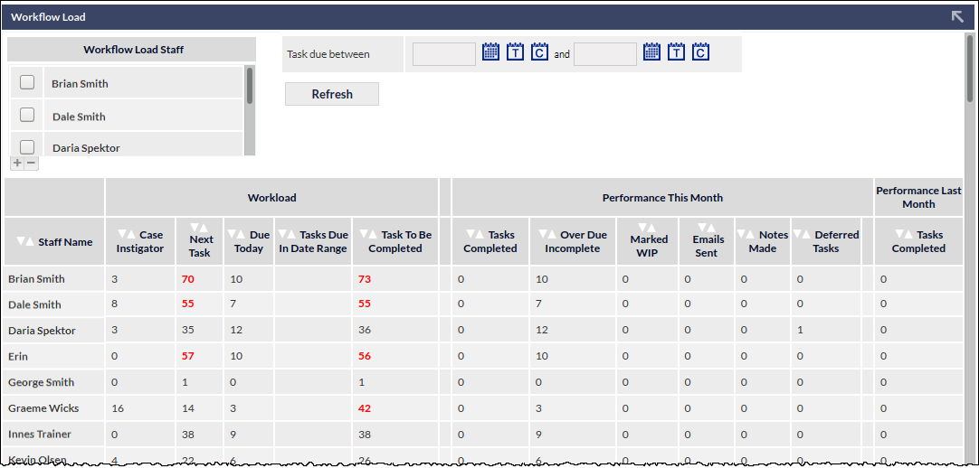Image resolution: width=979 pixels, height=468 pixels.
Task: Sort Over Due Incomplete ascending arrow
Action: [x=552, y=235]
